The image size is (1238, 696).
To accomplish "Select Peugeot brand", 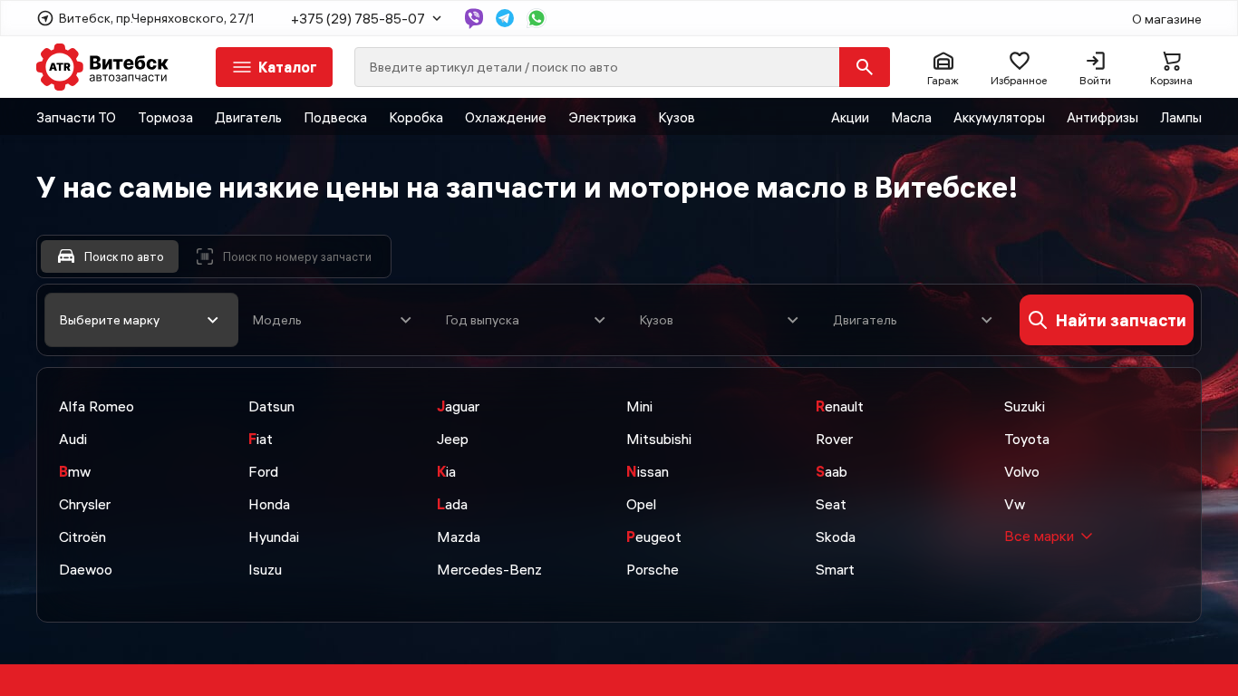I will click(x=653, y=537).
